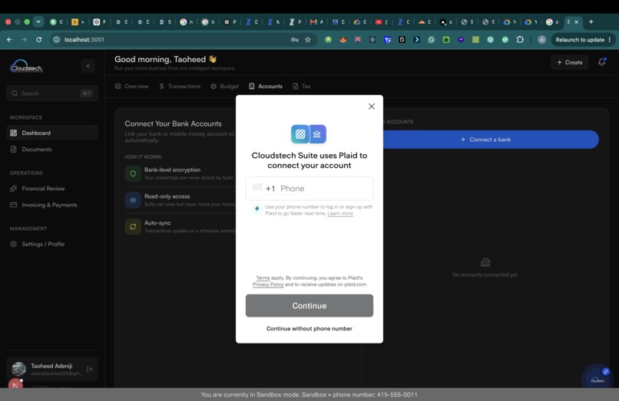
Task: Click the Bank-level encryption shield icon
Action: (133, 173)
